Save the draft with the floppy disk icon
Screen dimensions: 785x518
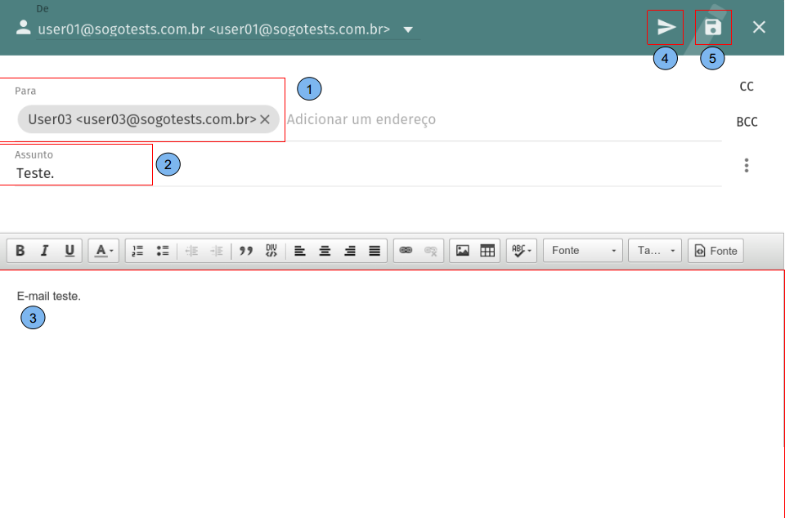(x=713, y=27)
